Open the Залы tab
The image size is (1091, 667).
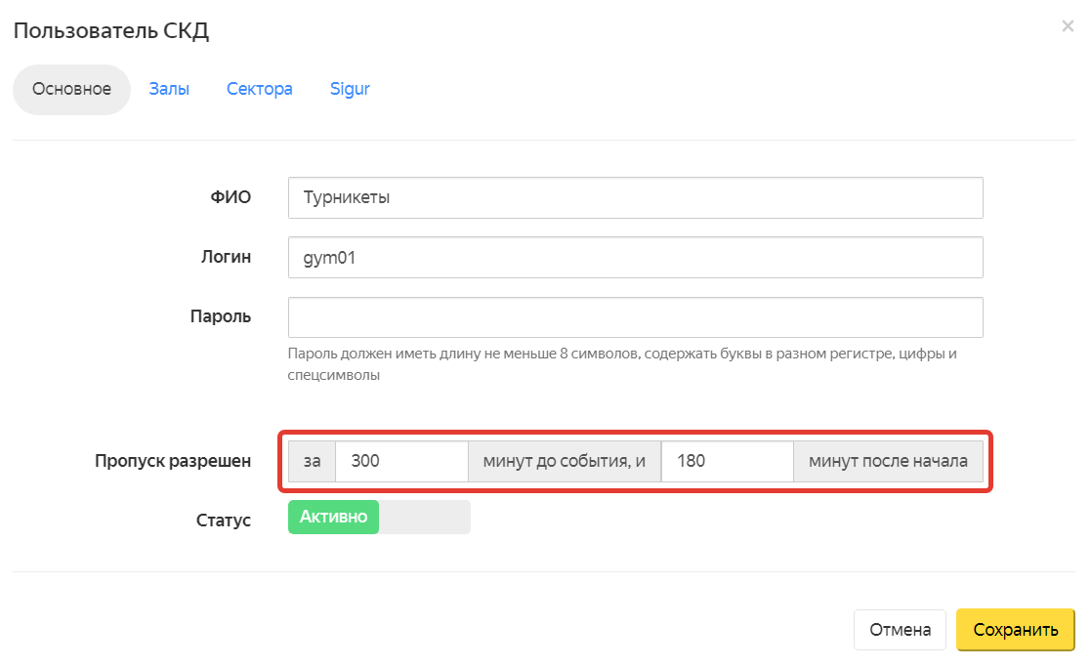point(169,90)
